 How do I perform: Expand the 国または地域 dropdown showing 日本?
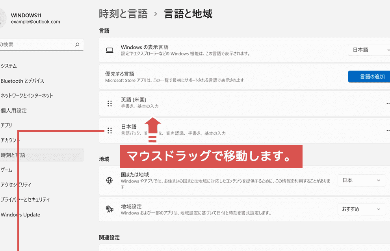[x=361, y=180]
